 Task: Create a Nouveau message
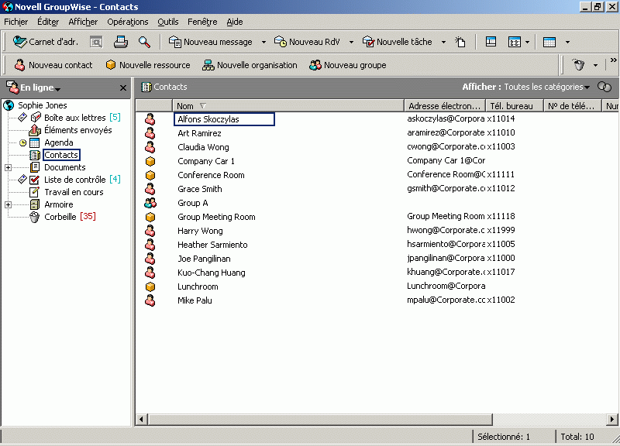click(x=210, y=42)
